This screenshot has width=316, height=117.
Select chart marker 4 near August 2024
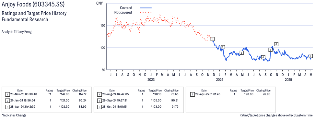coord(263,57)
